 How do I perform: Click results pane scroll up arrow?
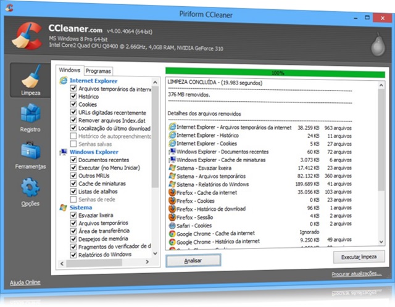point(381,85)
